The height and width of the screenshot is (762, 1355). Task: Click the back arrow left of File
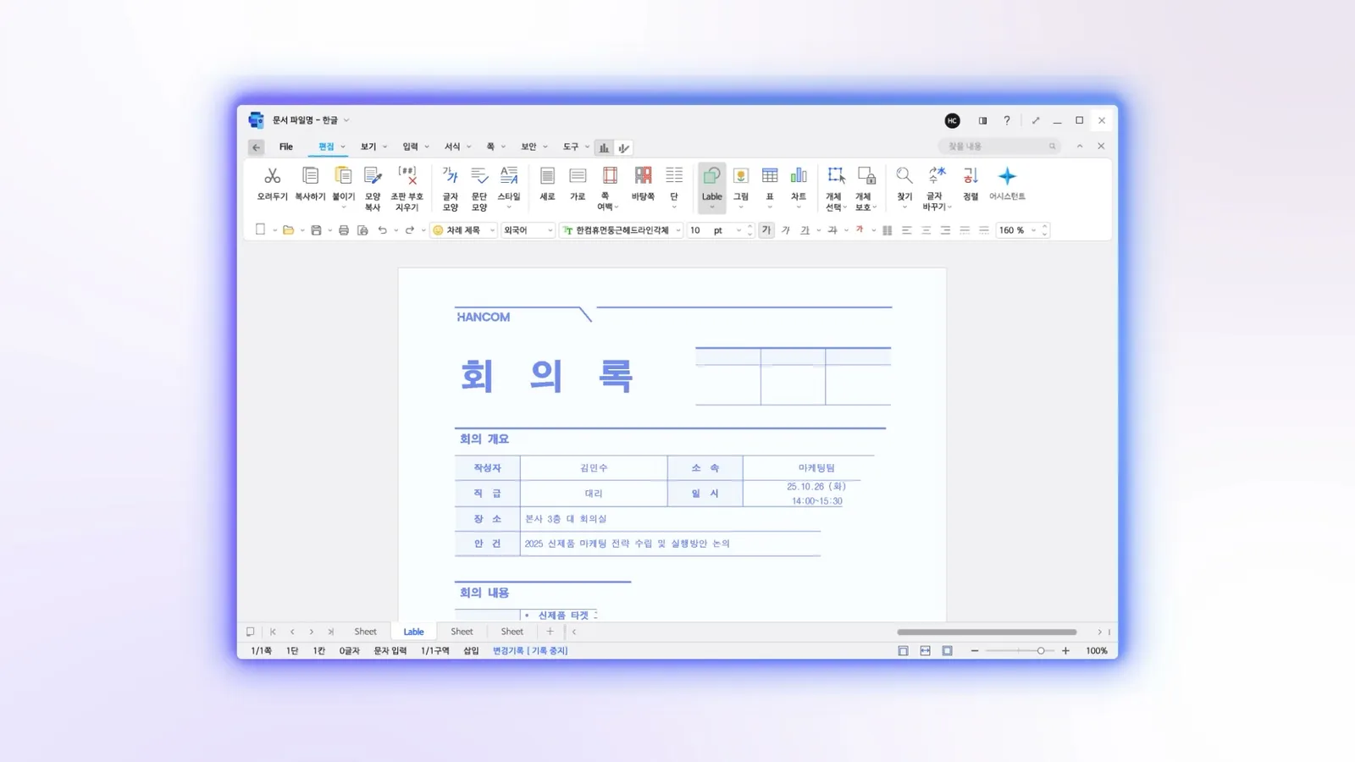256,146
